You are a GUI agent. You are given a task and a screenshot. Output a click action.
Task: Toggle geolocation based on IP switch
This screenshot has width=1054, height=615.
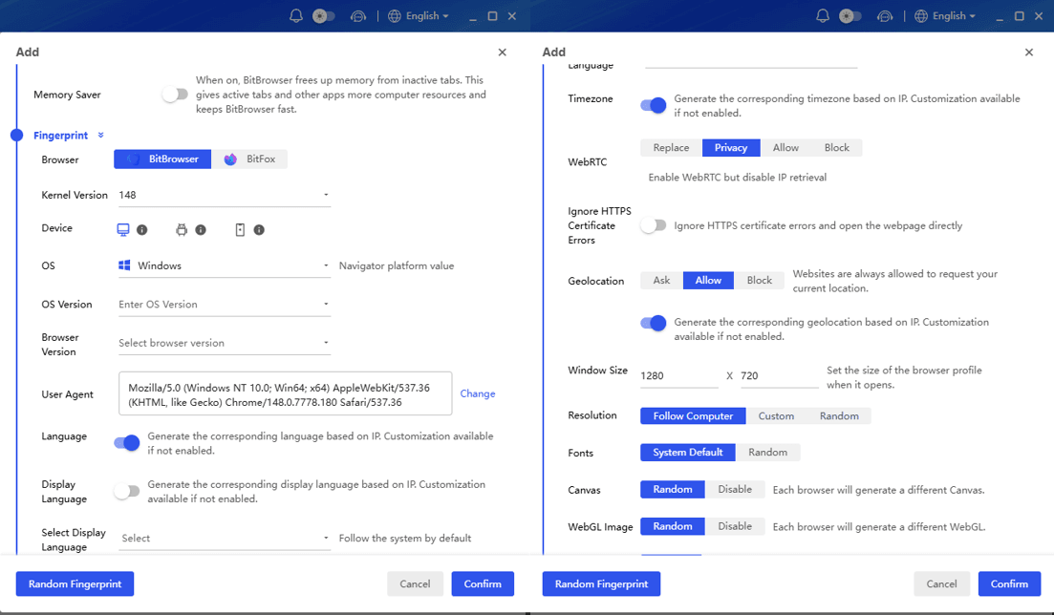point(653,324)
